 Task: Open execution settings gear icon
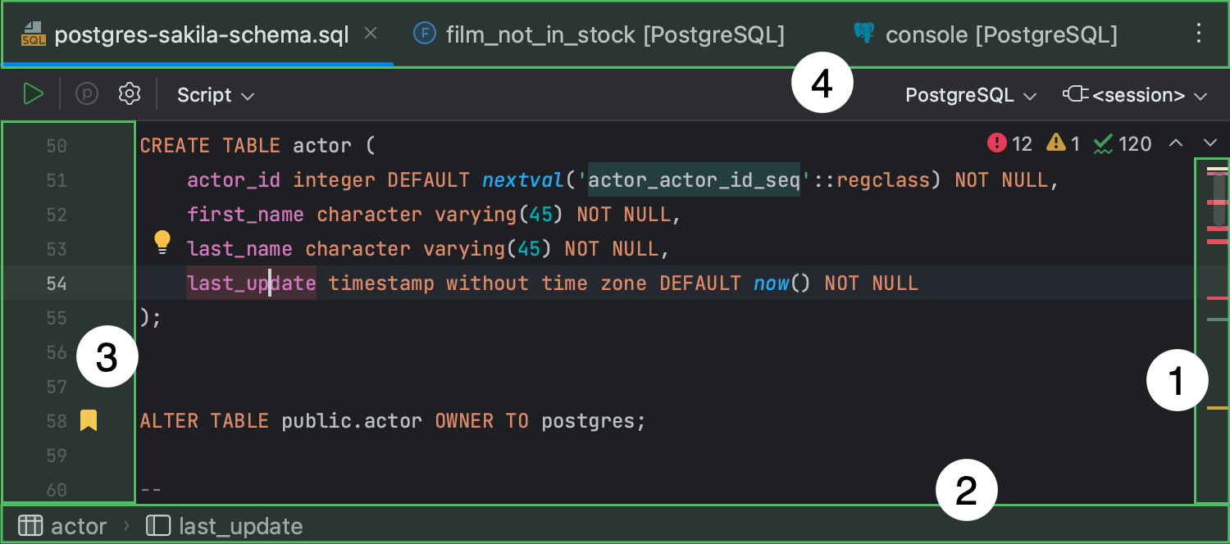(x=130, y=94)
